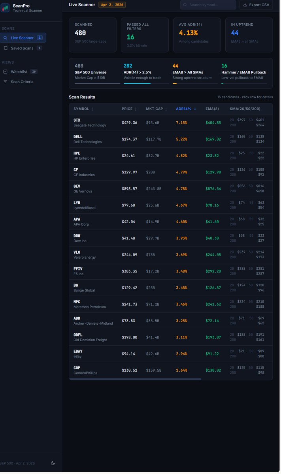Open the CF Industries row
Viewport: 281px width, 474px height.
pos(171,172)
